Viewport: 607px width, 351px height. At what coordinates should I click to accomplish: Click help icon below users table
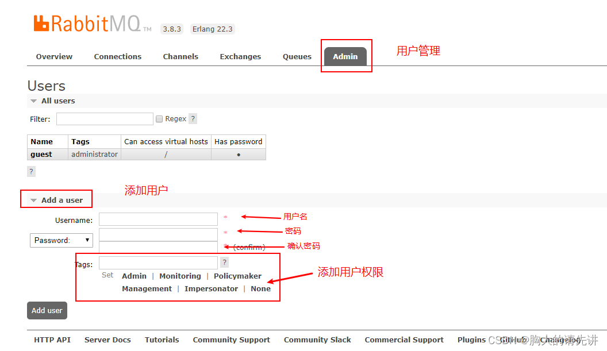tap(32, 171)
